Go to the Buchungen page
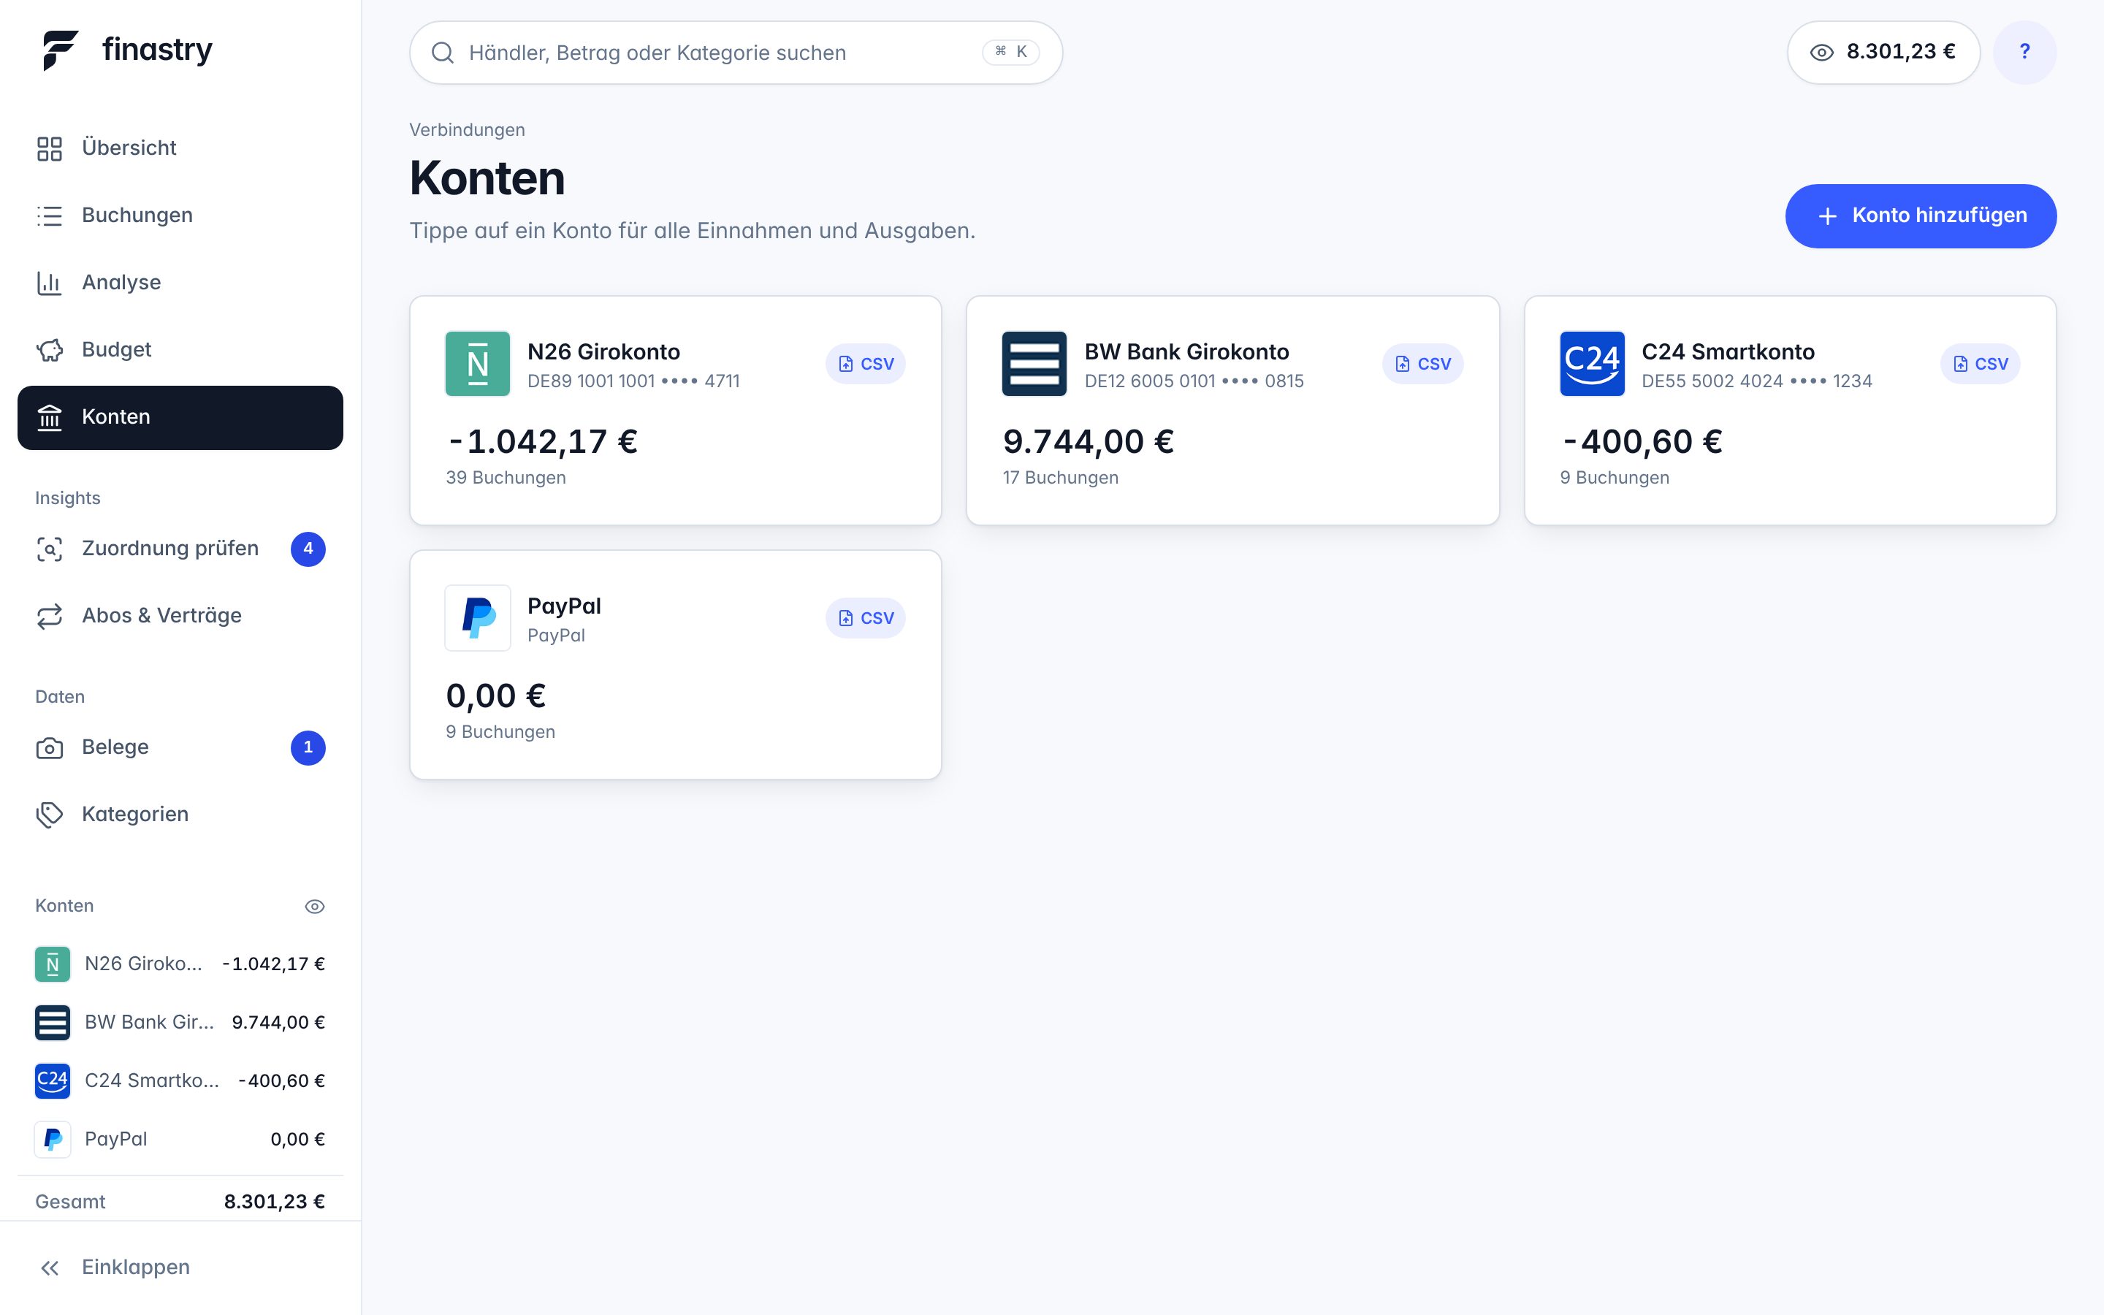 pyautogui.click(x=180, y=216)
